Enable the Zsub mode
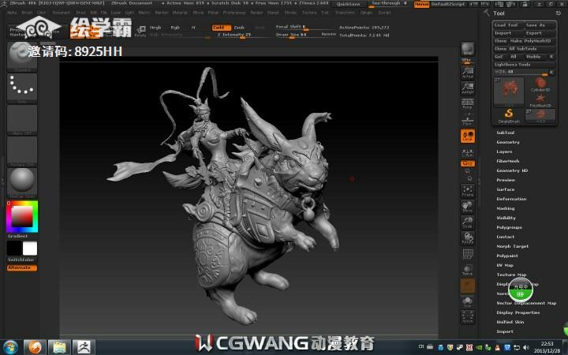Screen dimensions: 568x355 (239, 28)
